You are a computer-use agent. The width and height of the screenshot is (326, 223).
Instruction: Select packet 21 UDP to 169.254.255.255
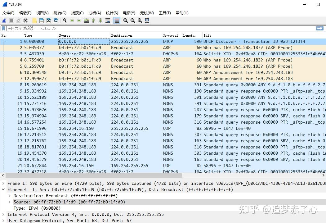coord(163,166)
